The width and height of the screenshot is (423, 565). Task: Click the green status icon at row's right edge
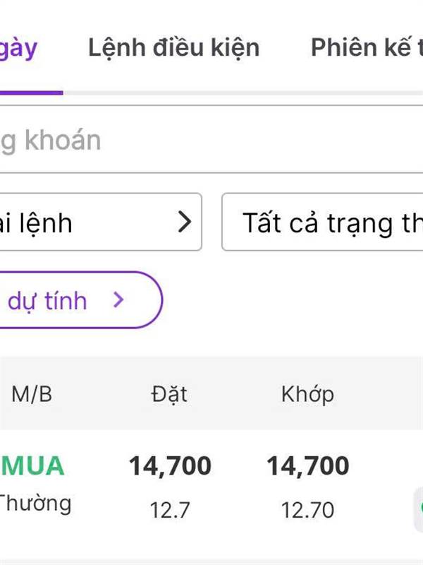[x=419, y=506]
